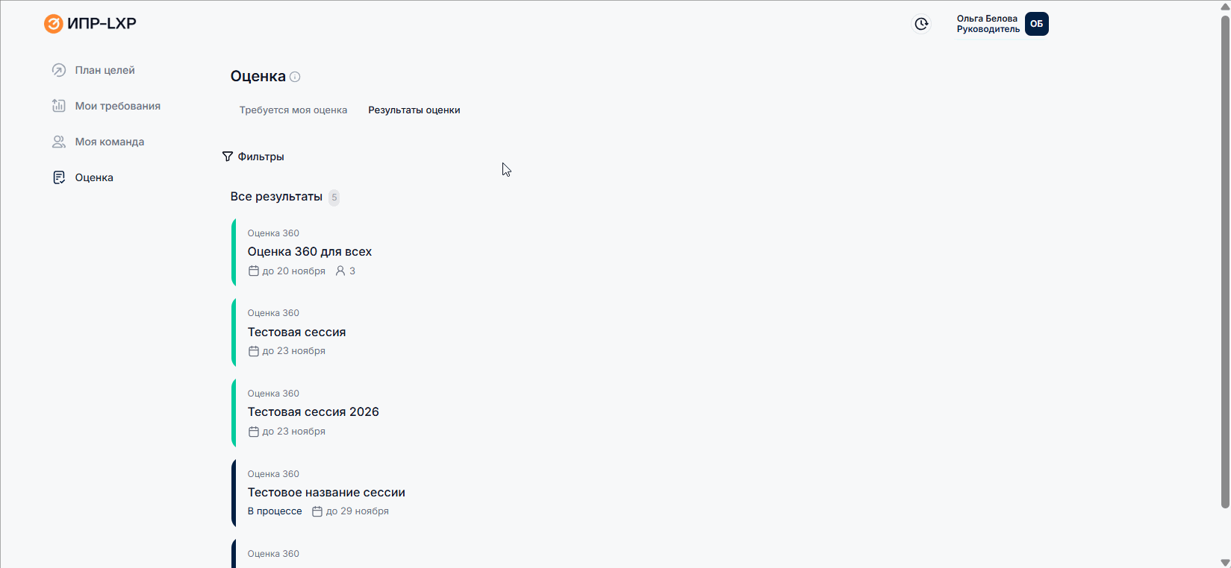The width and height of the screenshot is (1231, 568).
Task: Click the scrollbar down arrow
Action: click(1224, 562)
